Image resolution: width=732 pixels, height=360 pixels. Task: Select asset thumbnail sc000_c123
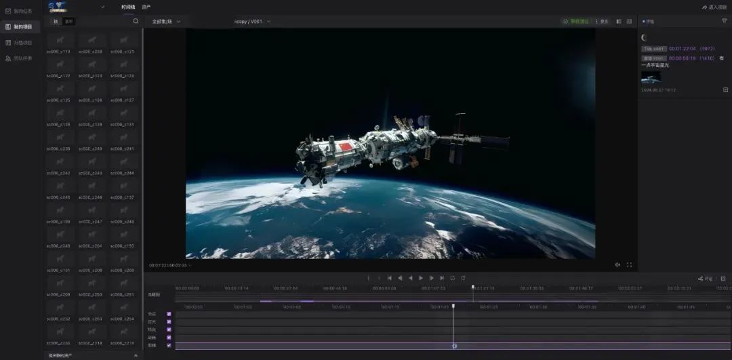click(x=91, y=64)
